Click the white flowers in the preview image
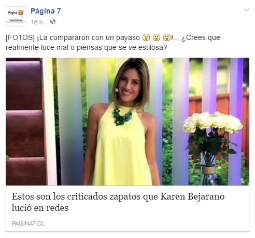Viewport: 255px width, 238px height. [212, 122]
